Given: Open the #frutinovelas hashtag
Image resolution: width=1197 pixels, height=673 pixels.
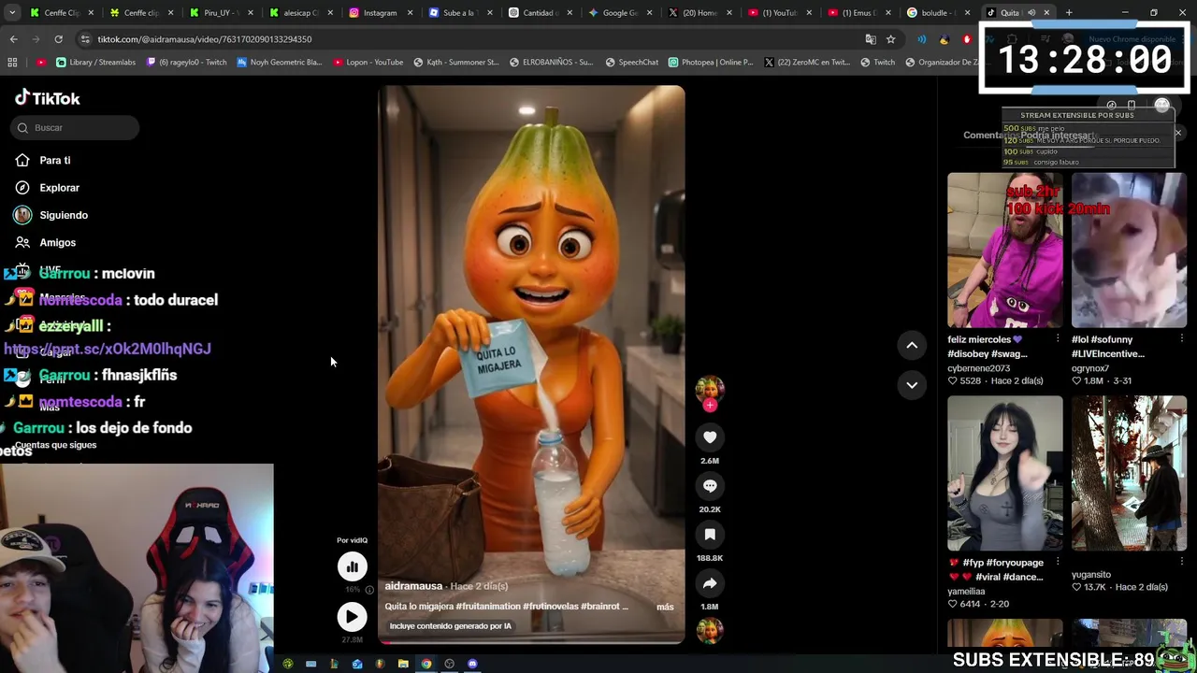Looking at the screenshot, I should 551,607.
